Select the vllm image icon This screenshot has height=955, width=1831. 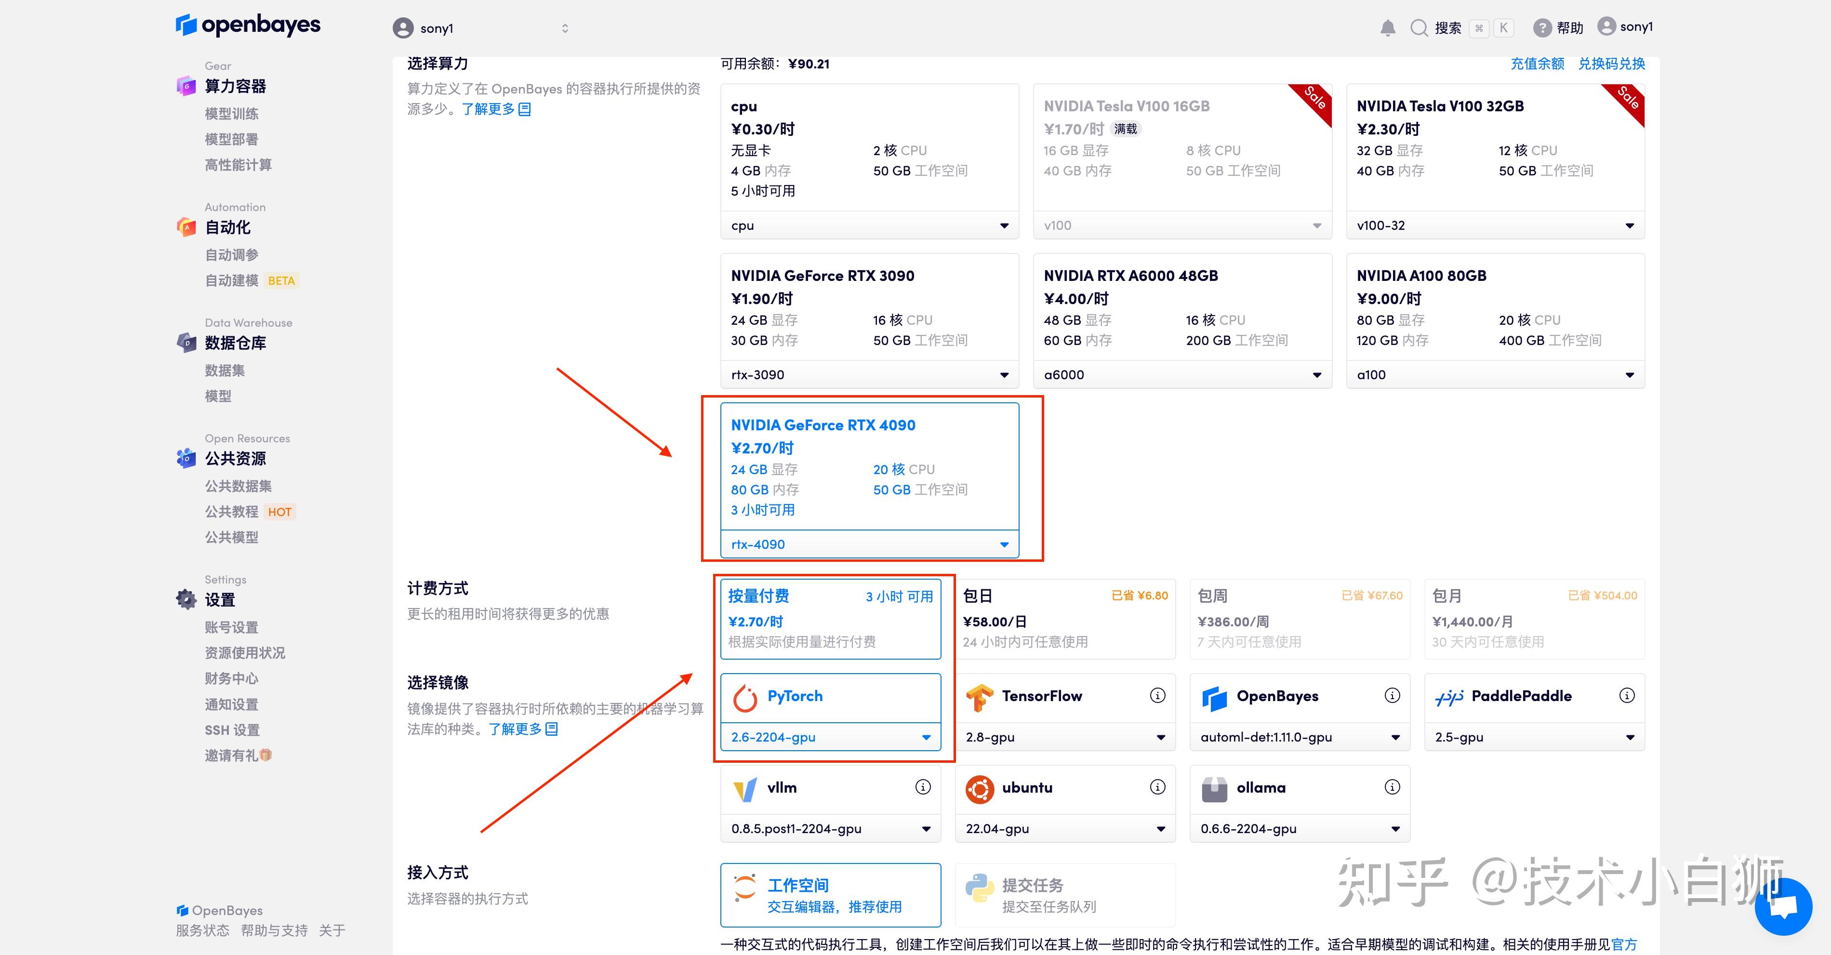[x=745, y=788]
